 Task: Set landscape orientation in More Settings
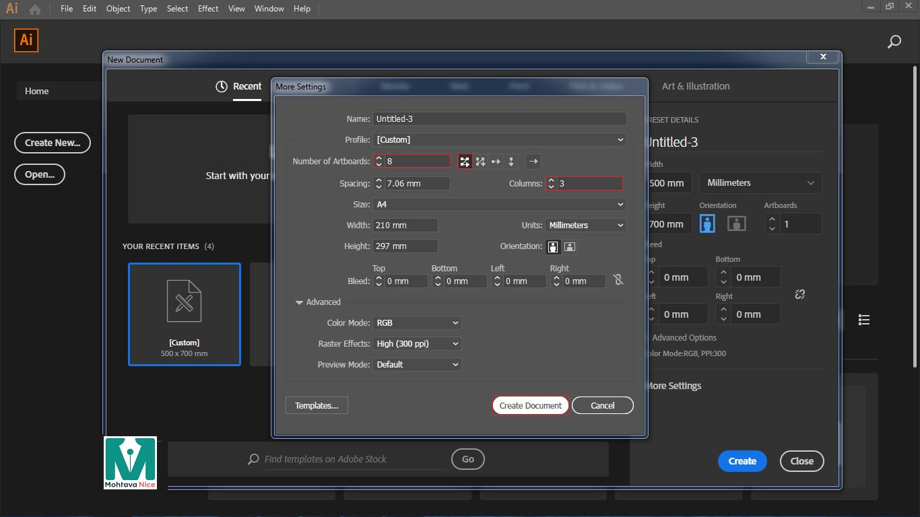point(569,246)
